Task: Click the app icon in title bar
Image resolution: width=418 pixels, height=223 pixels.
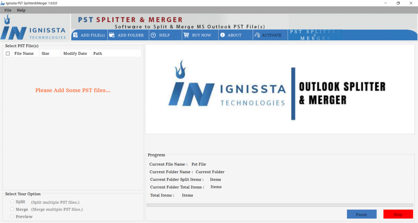Action: point(3,3)
